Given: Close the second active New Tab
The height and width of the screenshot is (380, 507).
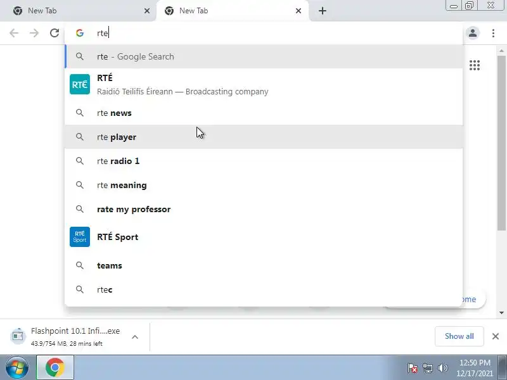Looking at the screenshot, I should coord(298,11).
